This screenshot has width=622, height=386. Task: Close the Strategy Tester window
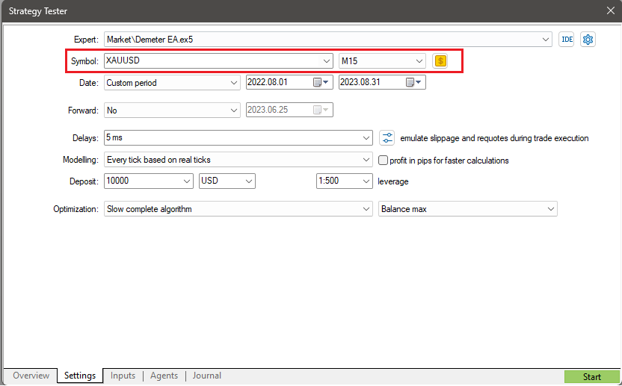[611, 10]
